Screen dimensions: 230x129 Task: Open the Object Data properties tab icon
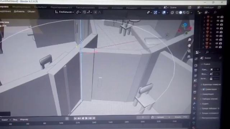coord(194,123)
